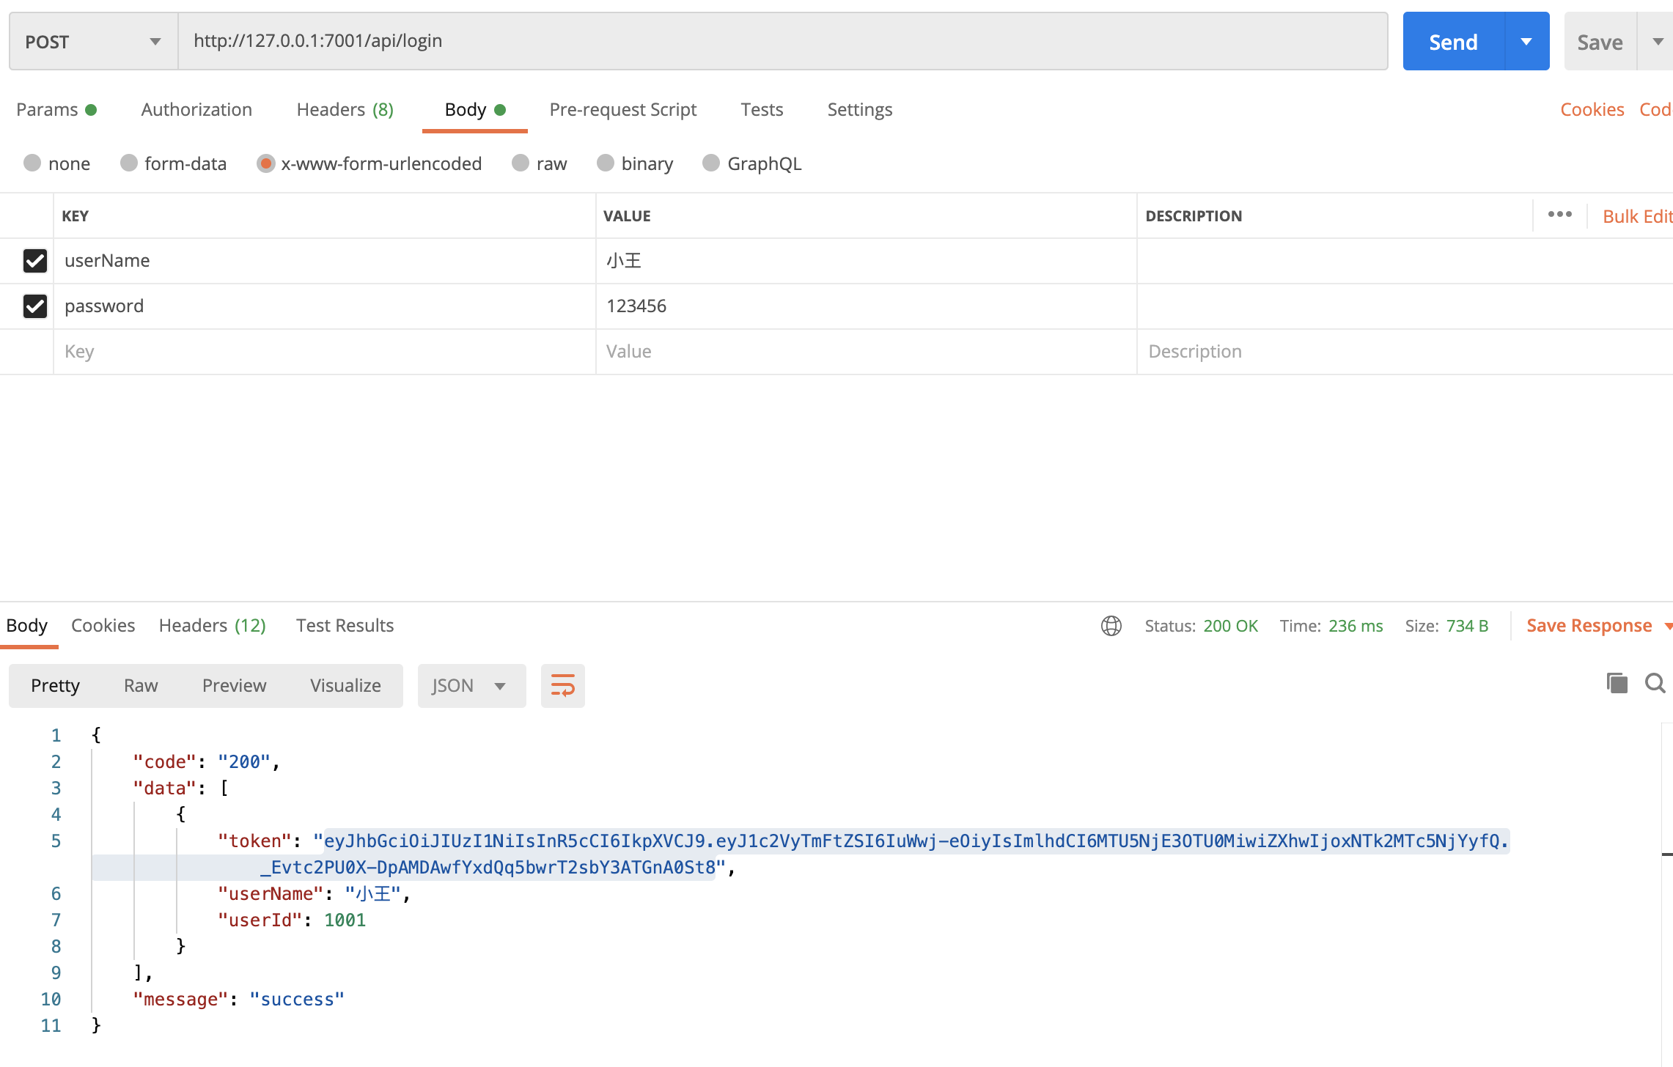The height and width of the screenshot is (1067, 1673).
Task: Switch to the Authorization tab
Action: 196,110
